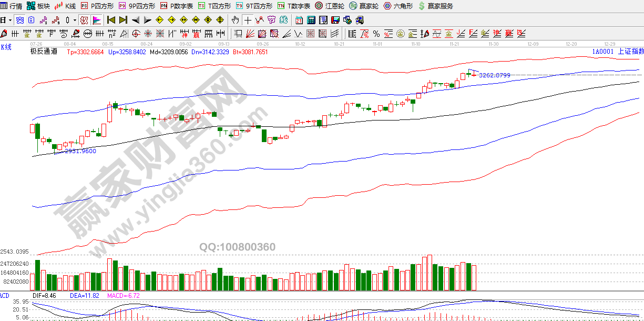Open the calendar icon in toolbar
The height and width of the screenshot is (321, 644).
pyautogui.click(x=299, y=21)
